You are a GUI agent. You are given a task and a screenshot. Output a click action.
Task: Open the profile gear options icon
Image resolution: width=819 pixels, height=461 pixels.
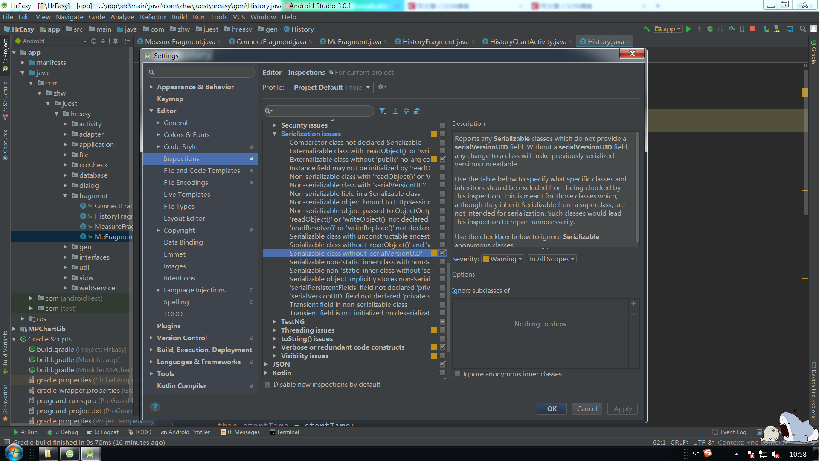click(381, 87)
